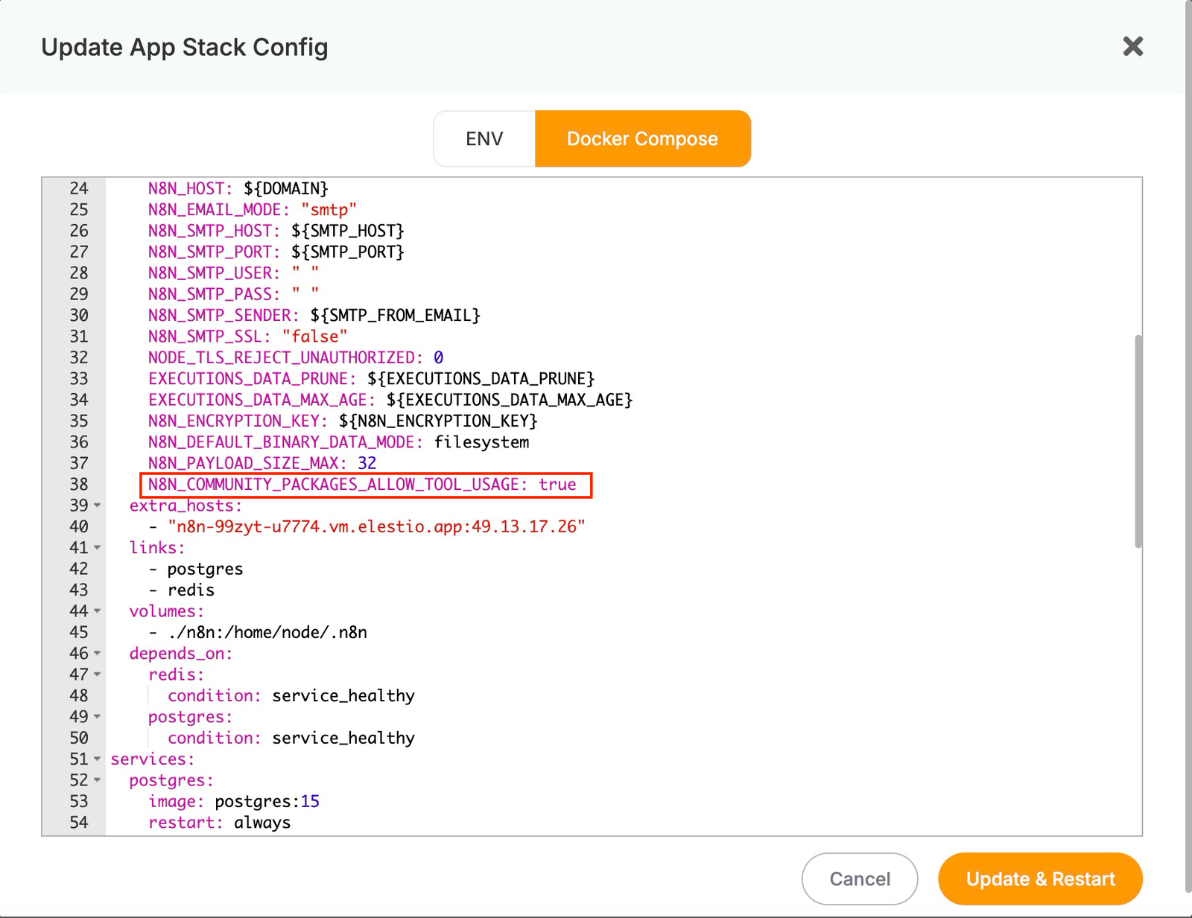Collapse the links block
Screen dimensions: 1192x918
pos(96,549)
